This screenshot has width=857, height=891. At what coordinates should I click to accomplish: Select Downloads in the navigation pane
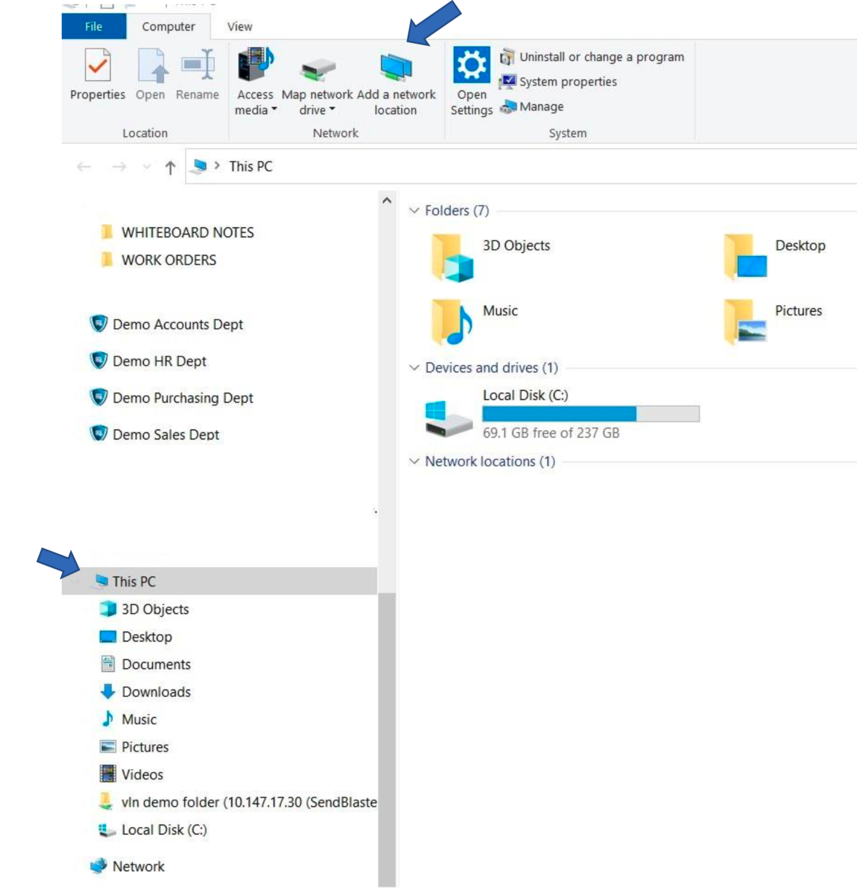[156, 692]
